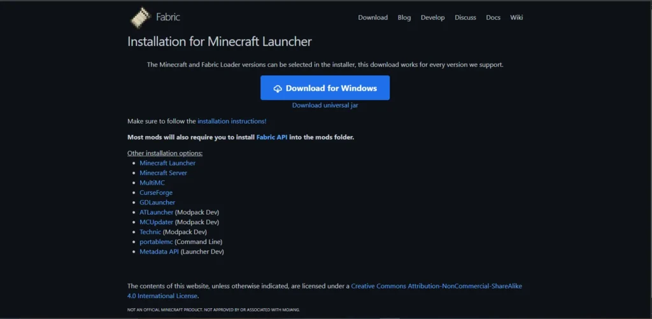Open the installation instructions link

click(x=232, y=121)
